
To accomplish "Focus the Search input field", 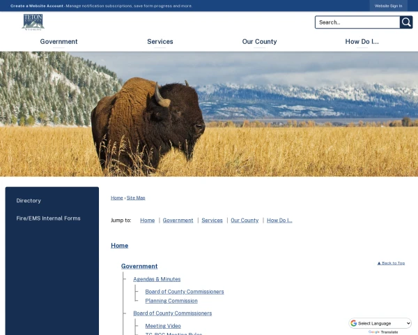I will click(357, 22).
